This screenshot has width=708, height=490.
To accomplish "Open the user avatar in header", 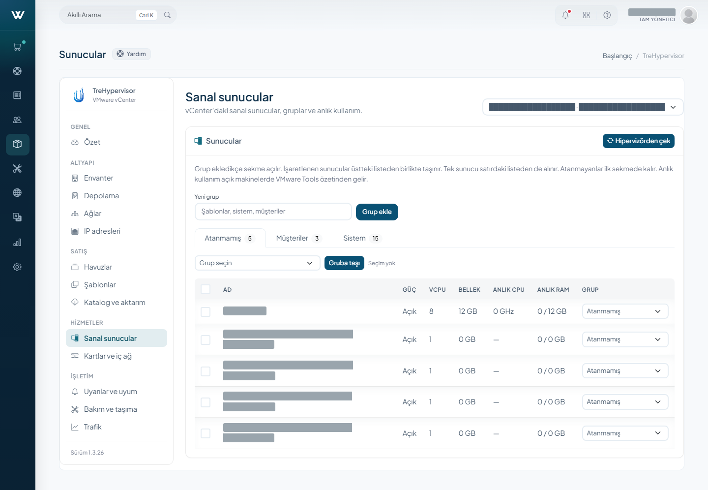I will tap(689, 15).
